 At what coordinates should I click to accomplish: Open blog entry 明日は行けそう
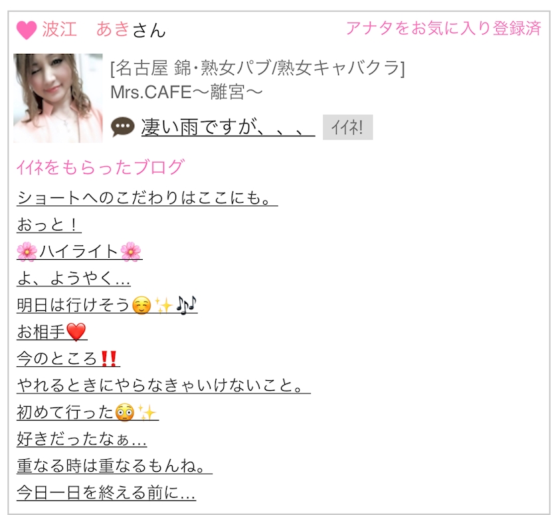tap(107, 305)
